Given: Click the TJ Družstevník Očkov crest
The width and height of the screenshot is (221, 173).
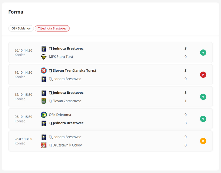Looking at the screenshot, I should [44, 145].
